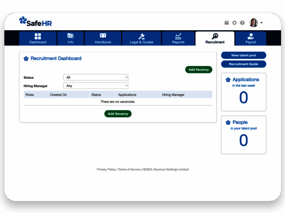285x214 pixels.
Task: Click the Dashboard grid icon
Action: (38, 36)
